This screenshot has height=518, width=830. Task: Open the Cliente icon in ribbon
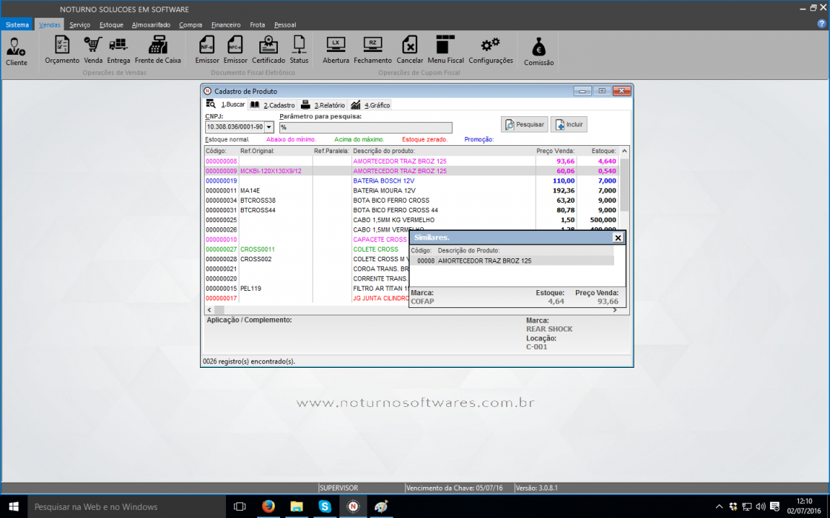tap(16, 51)
